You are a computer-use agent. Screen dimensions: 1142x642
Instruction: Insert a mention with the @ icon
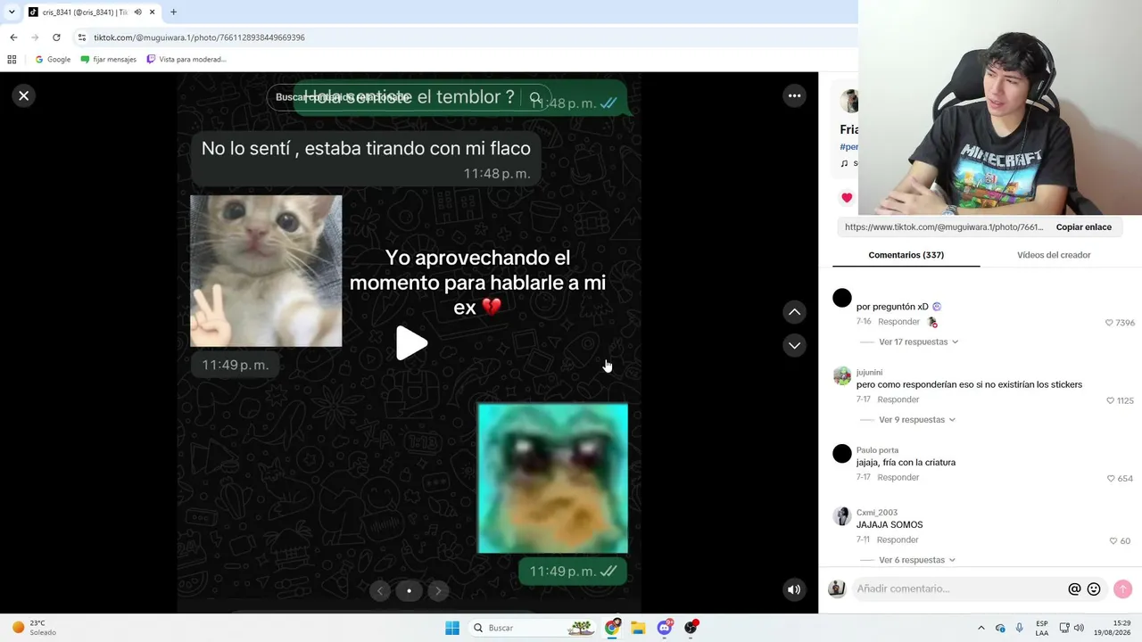pos(1074,588)
